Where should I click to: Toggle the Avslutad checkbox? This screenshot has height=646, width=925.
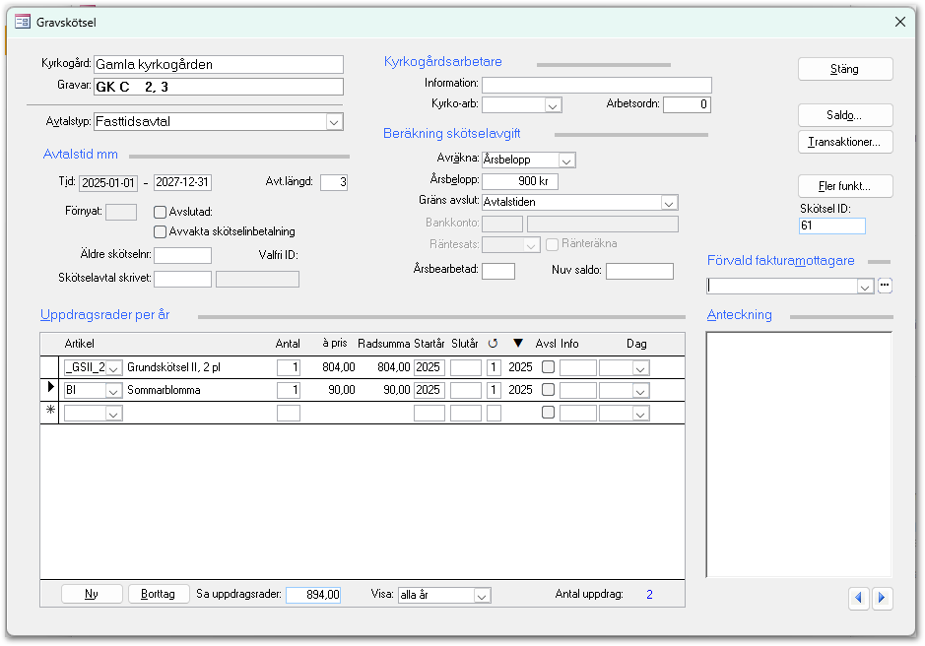pyautogui.click(x=160, y=212)
